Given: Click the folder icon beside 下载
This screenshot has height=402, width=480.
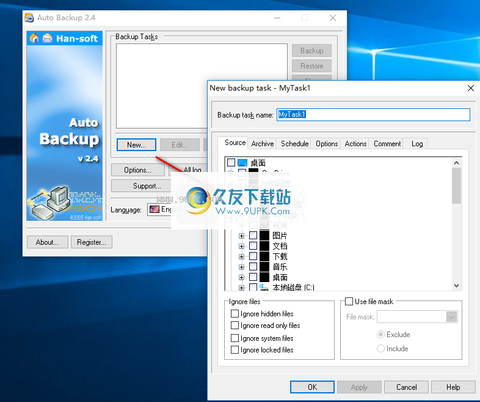Looking at the screenshot, I should tap(264, 256).
